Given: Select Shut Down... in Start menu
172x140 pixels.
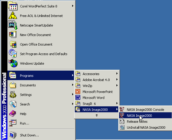Looking at the screenshot, I should 41,135.
